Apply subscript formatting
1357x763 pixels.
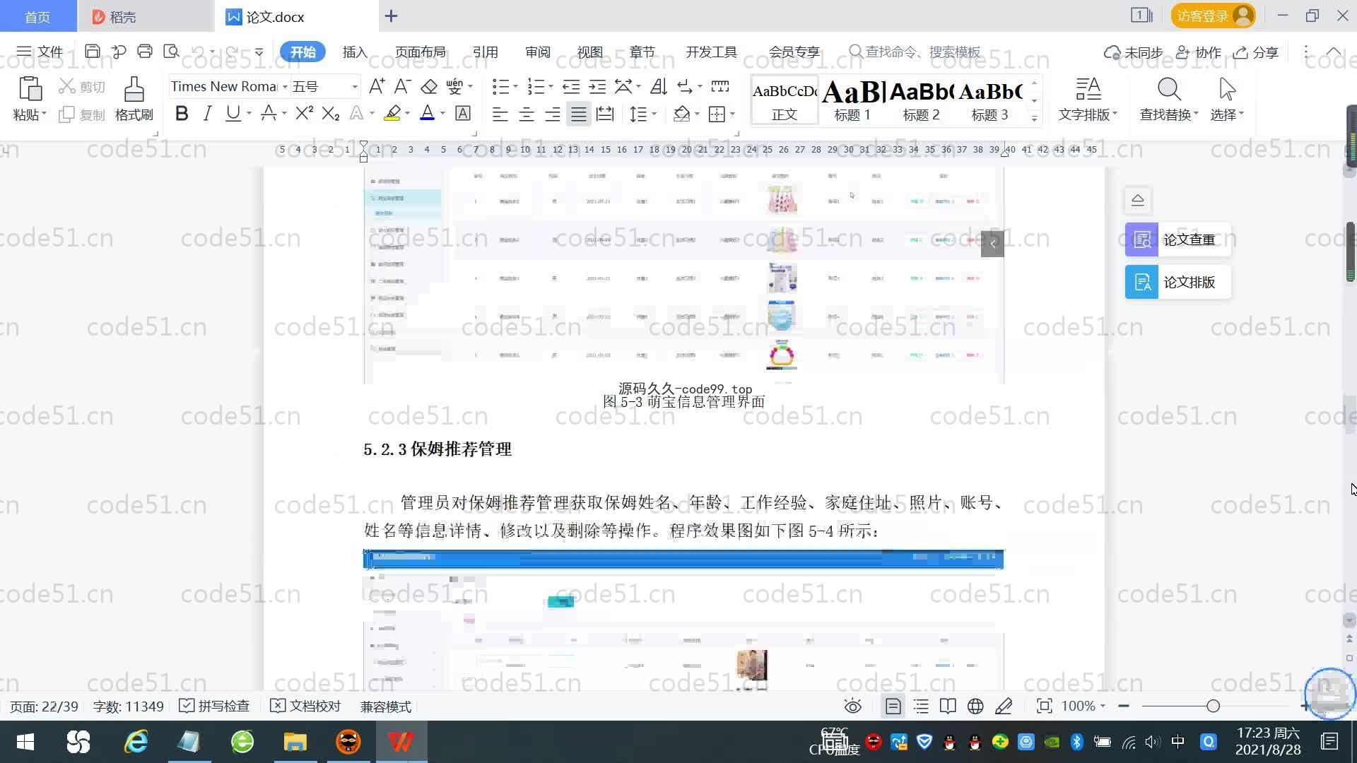point(331,114)
